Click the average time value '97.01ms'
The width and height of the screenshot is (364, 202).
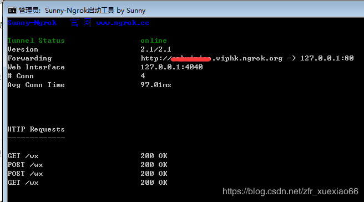pos(156,85)
